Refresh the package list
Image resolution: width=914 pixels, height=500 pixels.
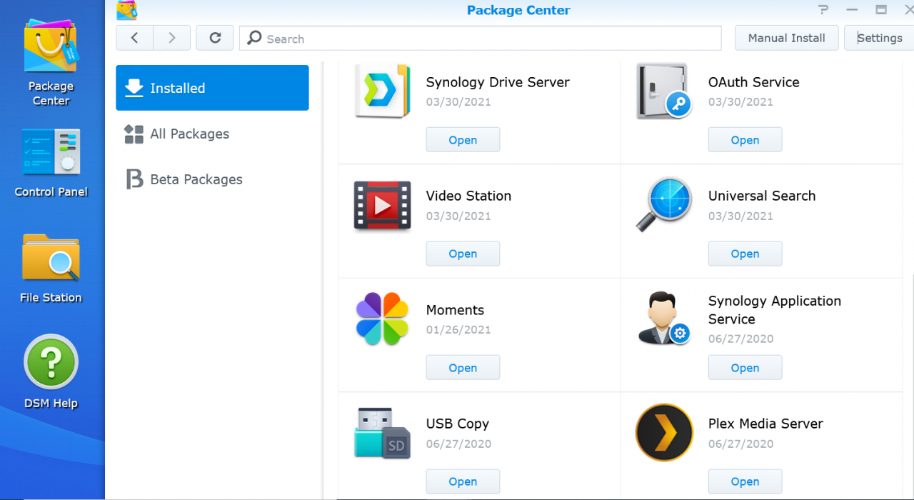pyautogui.click(x=215, y=38)
